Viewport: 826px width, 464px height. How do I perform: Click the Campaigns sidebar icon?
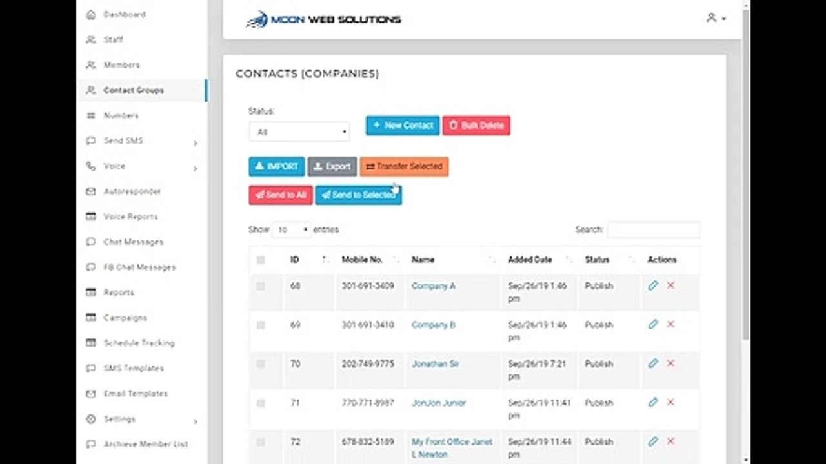click(91, 318)
